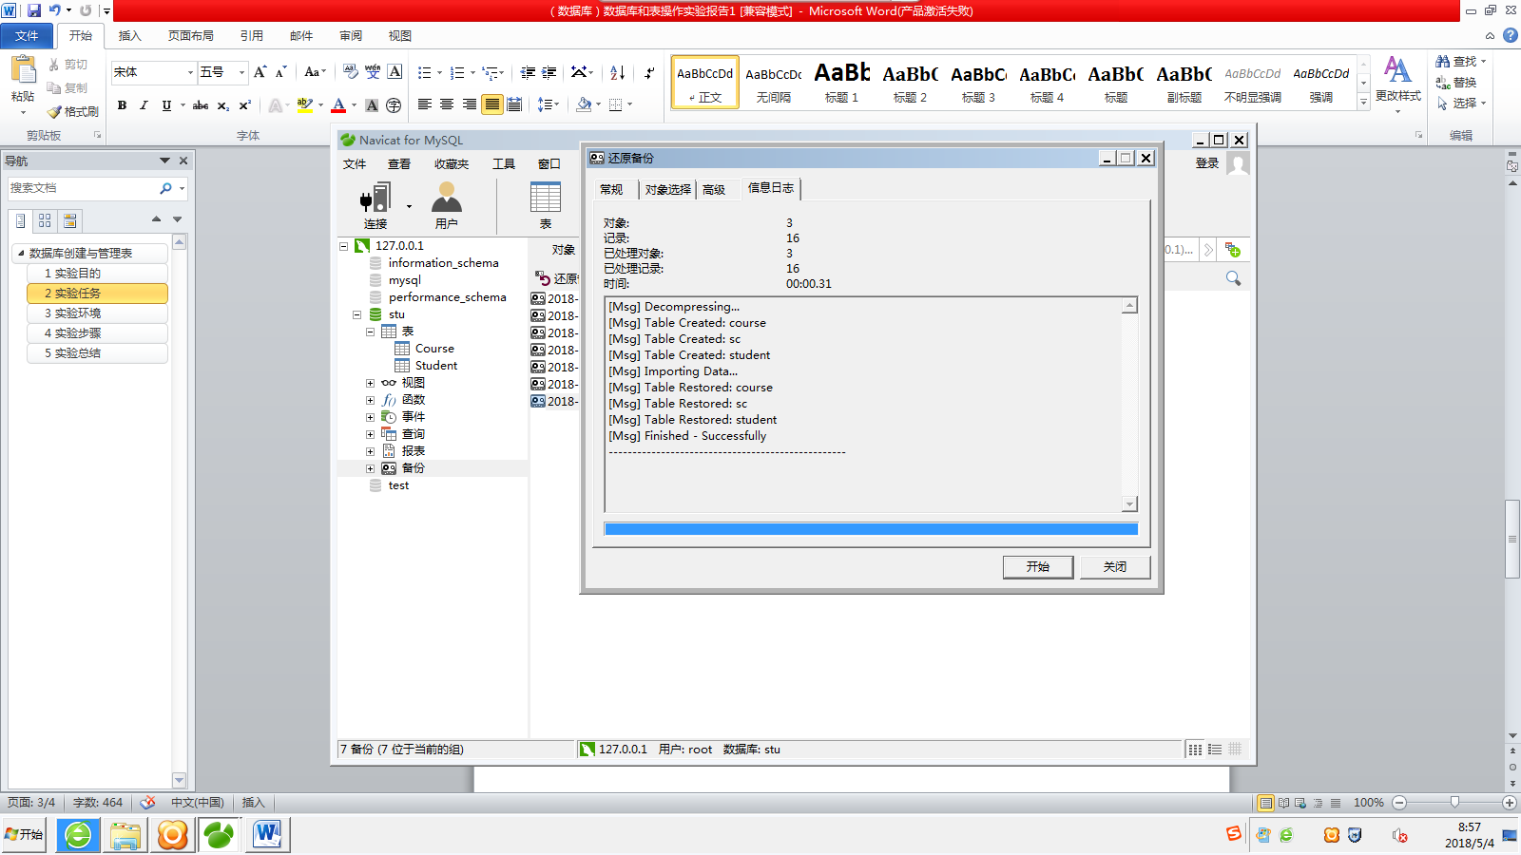This screenshot has width=1521, height=855.
Task: Expand the 备份 node in Navicat tree
Action: click(371, 468)
